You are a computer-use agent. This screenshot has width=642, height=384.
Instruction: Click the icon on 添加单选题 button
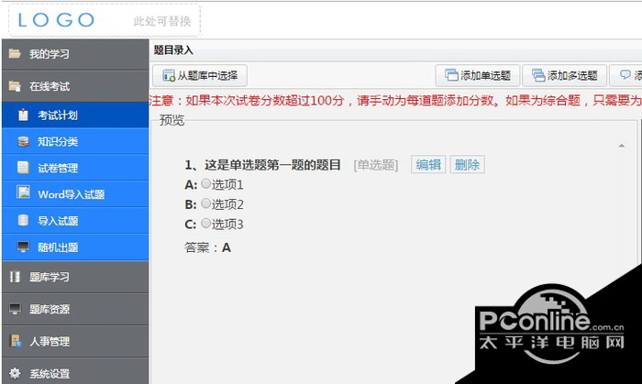coord(451,75)
